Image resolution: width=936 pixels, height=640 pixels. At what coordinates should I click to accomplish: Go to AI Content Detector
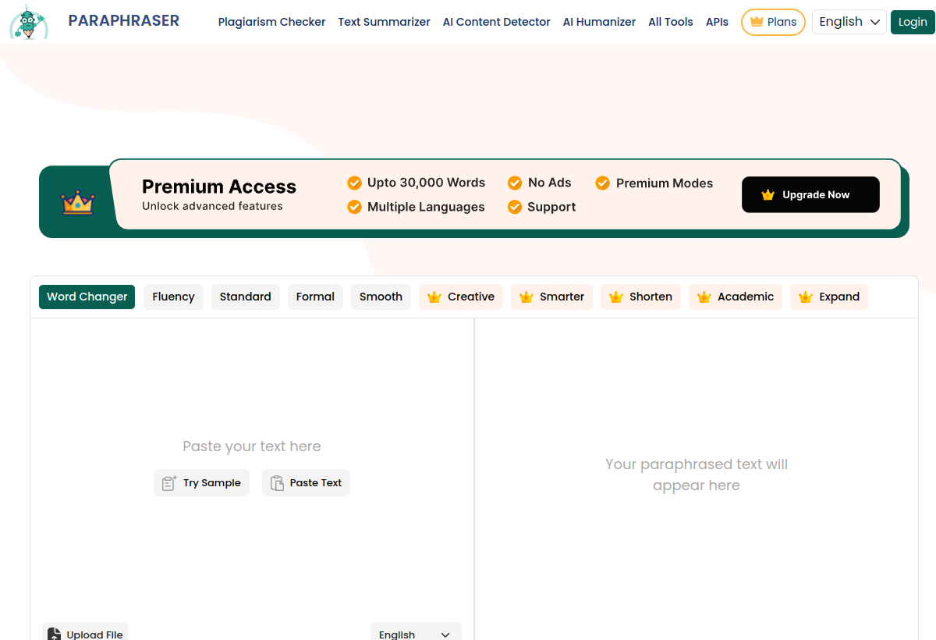tap(496, 22)
